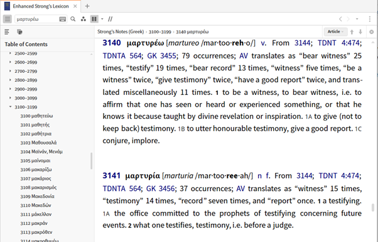Click the keyboard selector icon in search box
The width and height of the screenshot is (378, 242).
click(62, 19)
